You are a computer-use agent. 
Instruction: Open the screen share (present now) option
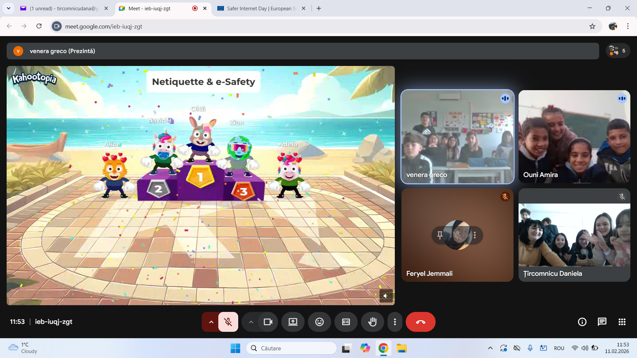[293, 322]
